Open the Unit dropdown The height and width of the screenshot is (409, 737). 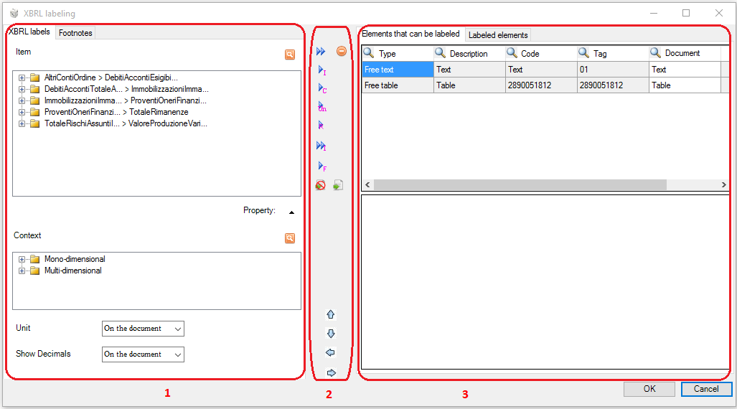pyautogui.click(x=143, y=329)
